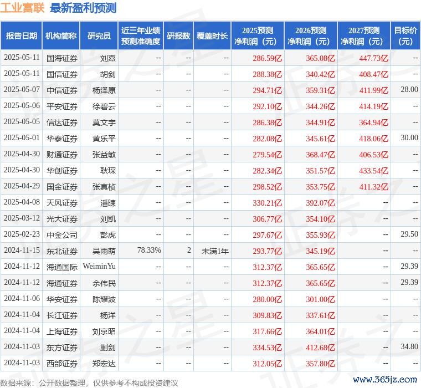Image resolution: width=421 pixels, height=388 pixels.
Task: Click the 最新盈利预测 heading
Action: coord(83,8)
